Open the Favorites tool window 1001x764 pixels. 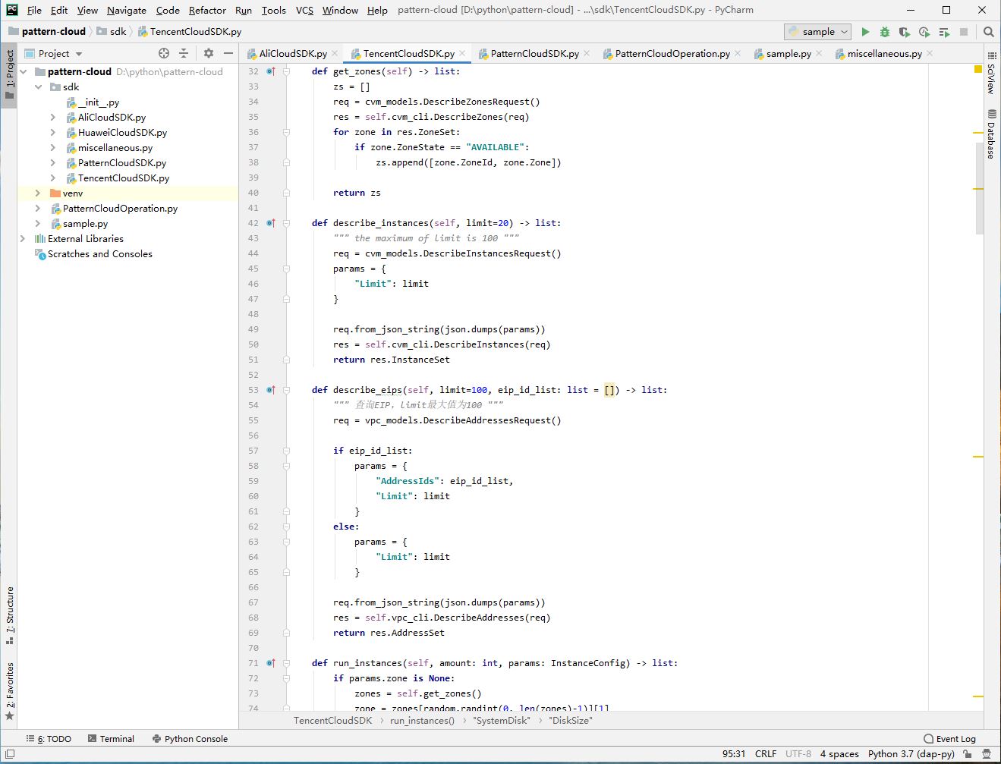[9, 691]
